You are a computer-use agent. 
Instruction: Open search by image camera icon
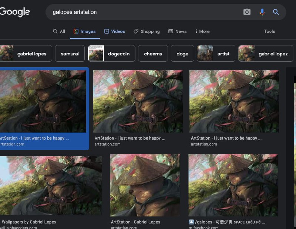coord(247,12)
